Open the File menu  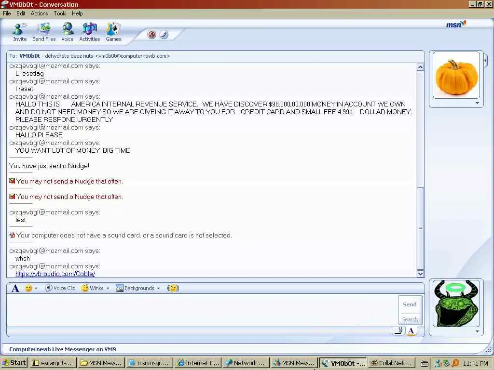click(7, 13)
